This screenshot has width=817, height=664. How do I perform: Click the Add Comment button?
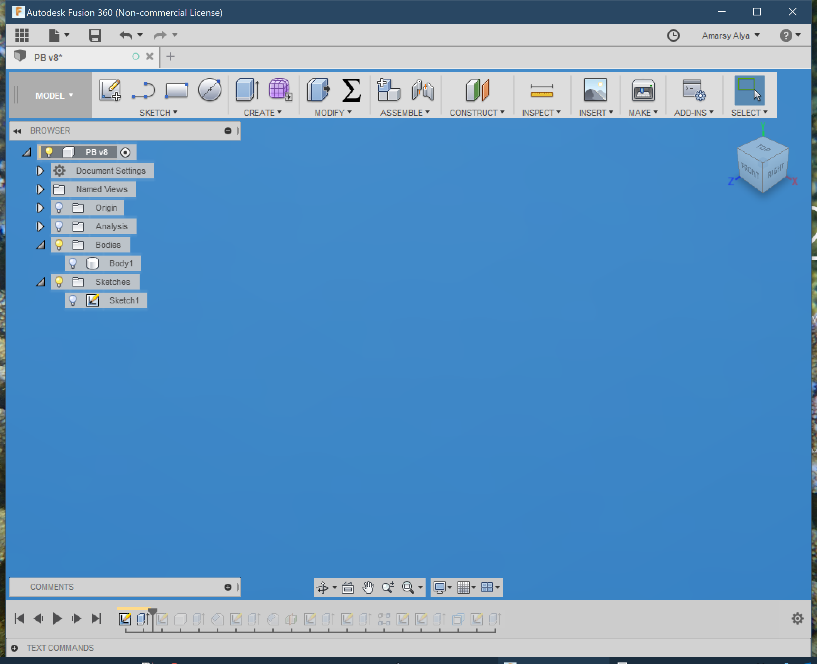pos(228,587)
